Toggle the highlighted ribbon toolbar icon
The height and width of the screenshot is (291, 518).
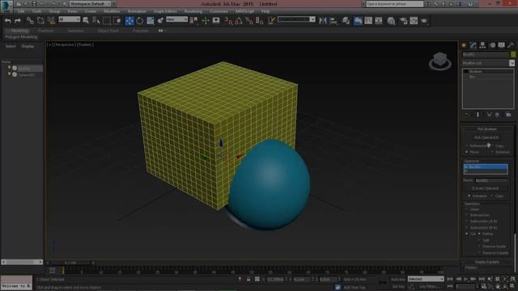358,21
